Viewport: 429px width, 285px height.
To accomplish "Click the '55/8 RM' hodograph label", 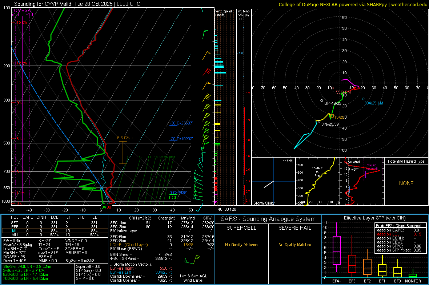I will tap(343, 92).
